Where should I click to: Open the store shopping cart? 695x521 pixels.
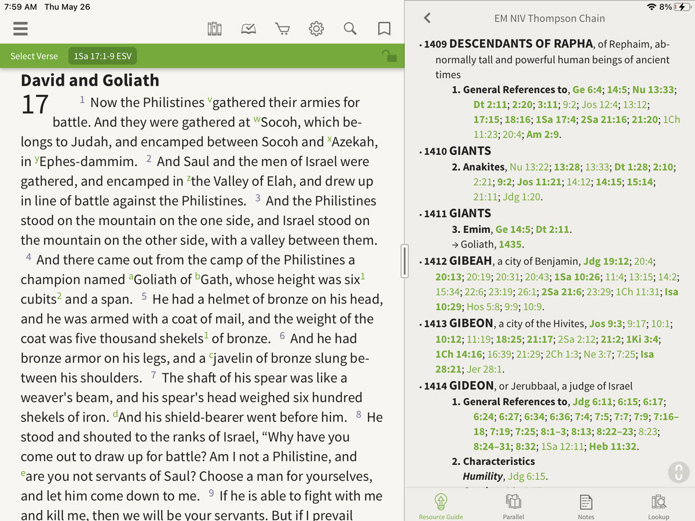[282, 28]
